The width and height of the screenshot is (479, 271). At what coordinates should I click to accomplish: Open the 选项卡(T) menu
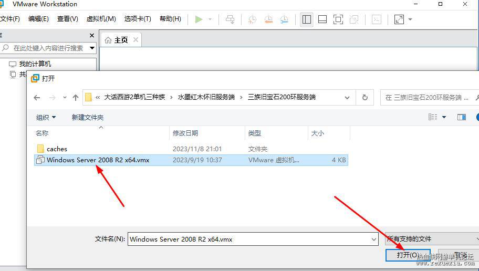(138, 19)
